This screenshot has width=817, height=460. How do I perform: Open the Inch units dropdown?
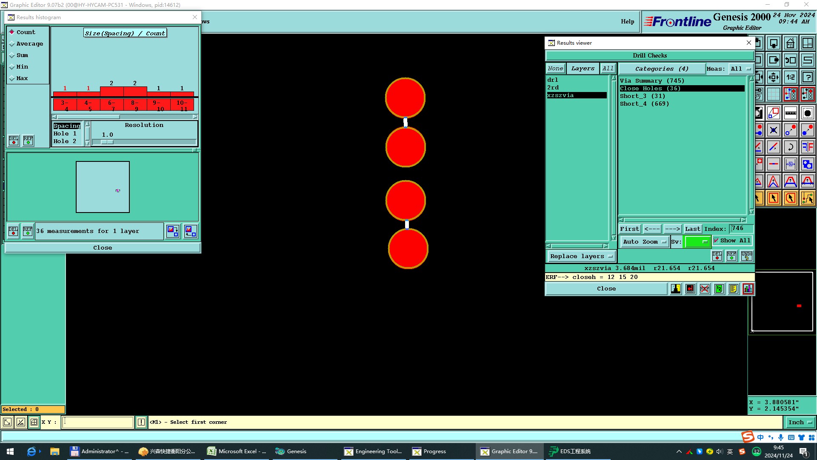[x=800, y=422]
